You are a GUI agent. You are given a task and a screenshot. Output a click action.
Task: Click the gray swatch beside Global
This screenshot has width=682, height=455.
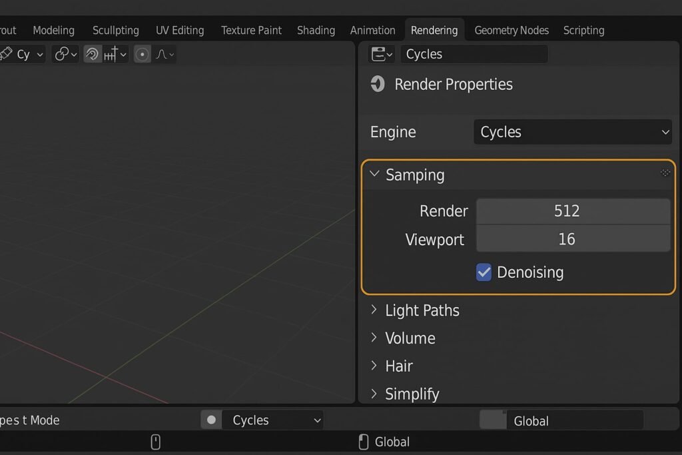point(493,420)
